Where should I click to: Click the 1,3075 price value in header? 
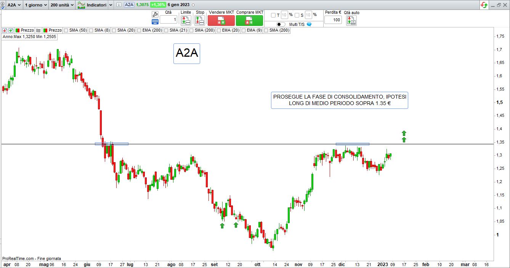click(x=143, y=5)
